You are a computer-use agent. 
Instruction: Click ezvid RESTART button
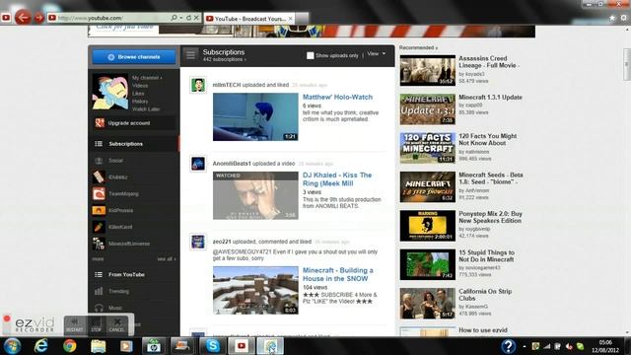pyautogui.click(x=75, y=324)
